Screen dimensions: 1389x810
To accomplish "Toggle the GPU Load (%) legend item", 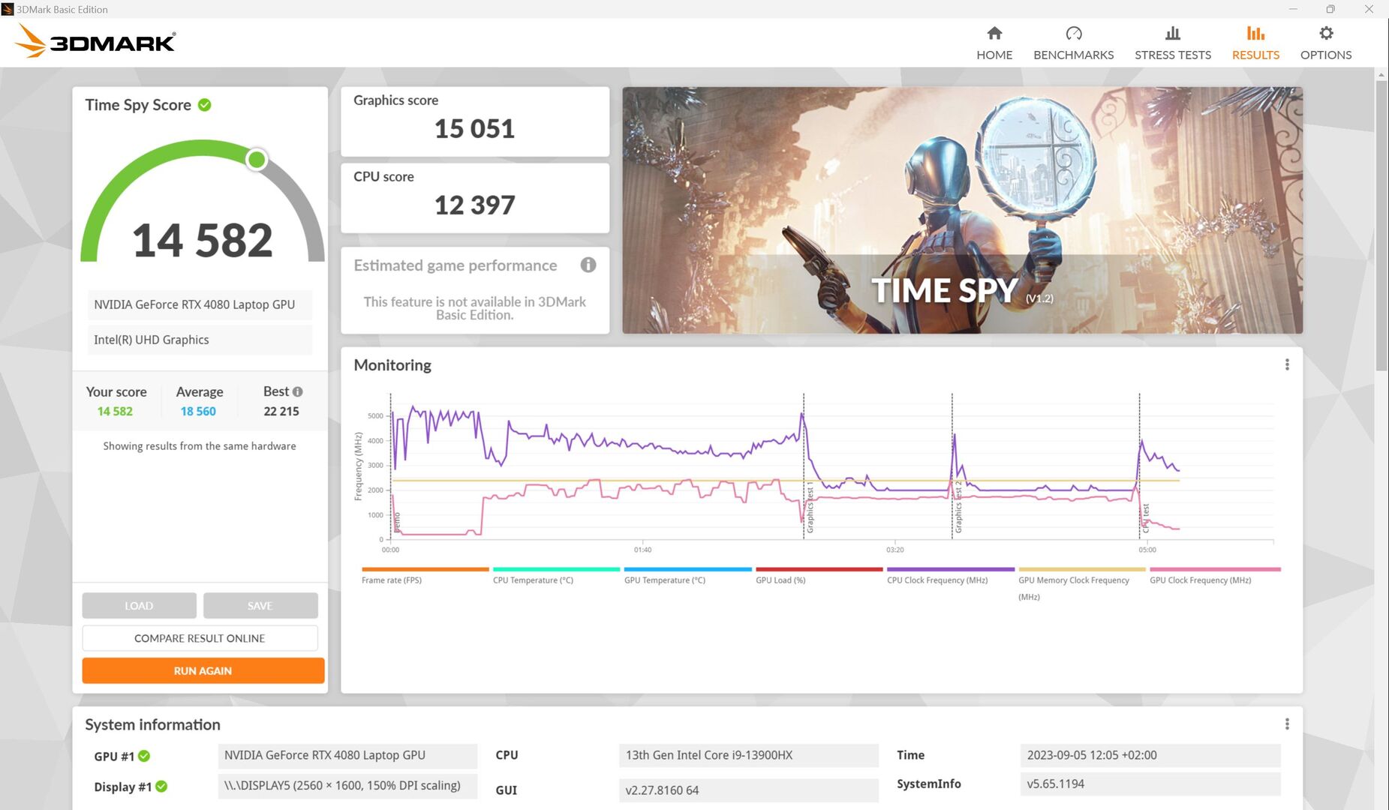I will pyautogui.click(x=780, y=580).
